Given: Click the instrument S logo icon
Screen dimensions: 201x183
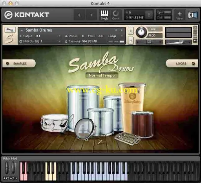Looking at the screenshot, I should click(x=9, y=38).
